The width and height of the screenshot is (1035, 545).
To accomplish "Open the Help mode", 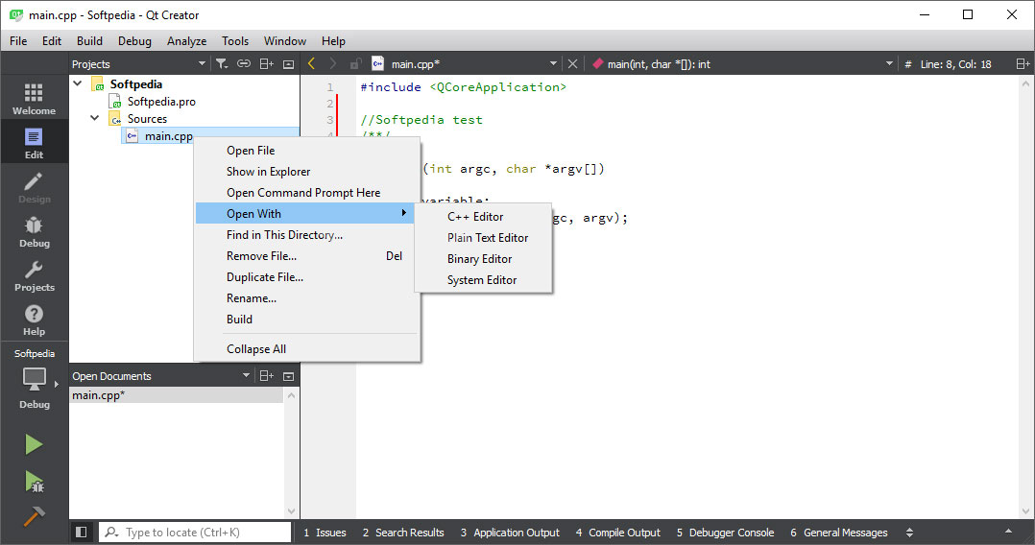I will [x=34, y=319].
